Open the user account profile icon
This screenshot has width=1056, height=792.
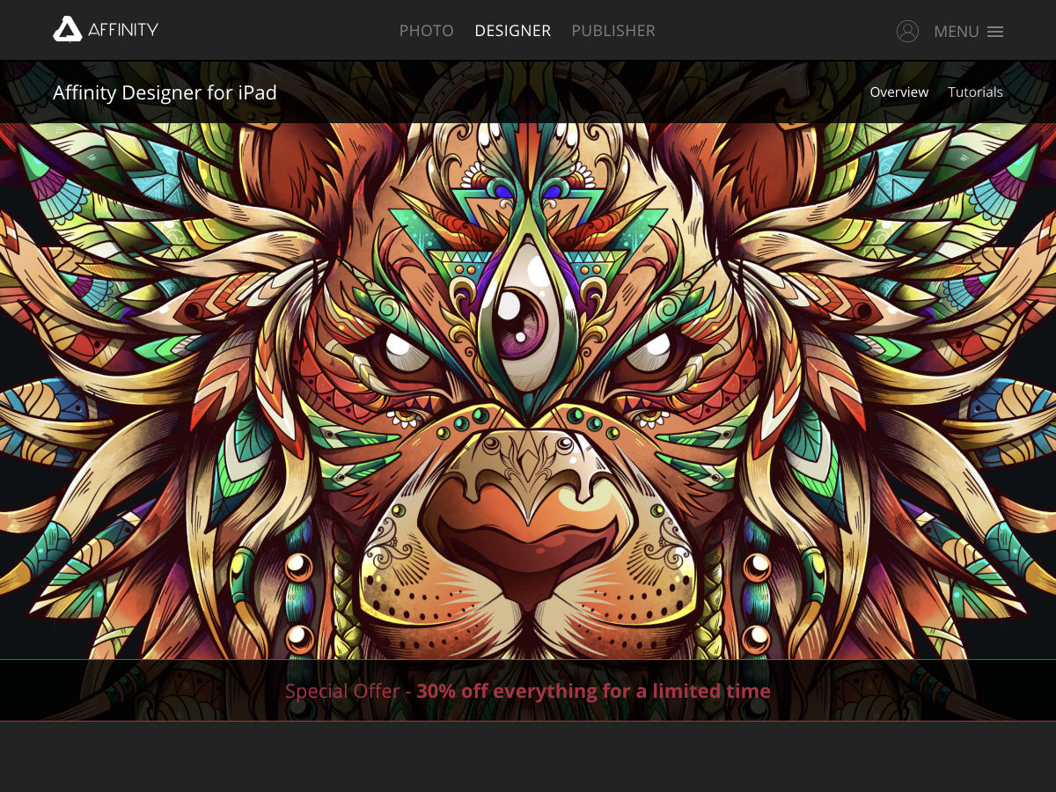[907, 32]
